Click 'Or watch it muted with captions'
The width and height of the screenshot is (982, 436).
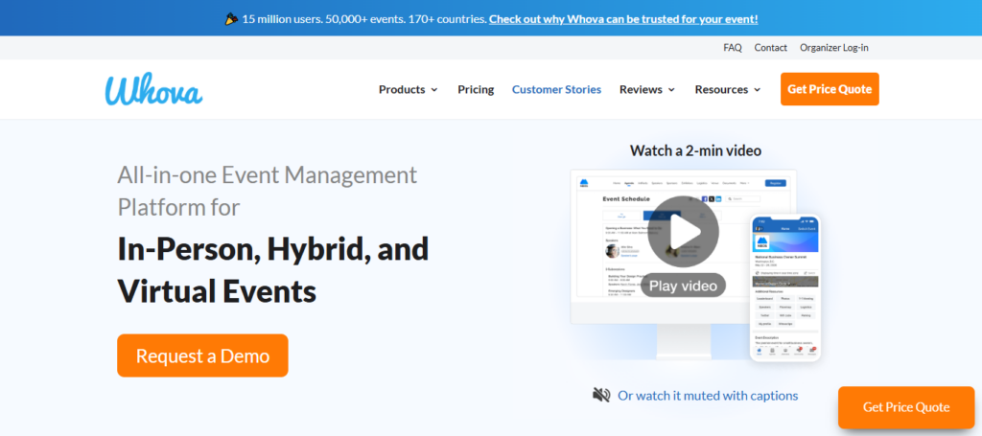tap(708, 396)
